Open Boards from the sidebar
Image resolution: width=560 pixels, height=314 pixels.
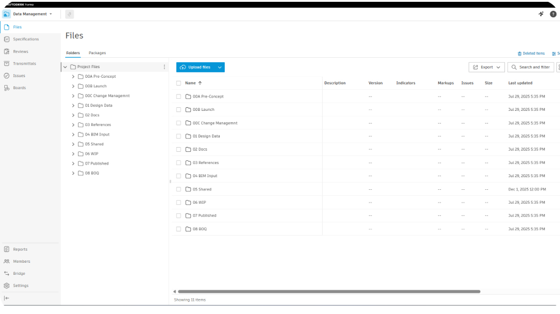pos(7,87)
